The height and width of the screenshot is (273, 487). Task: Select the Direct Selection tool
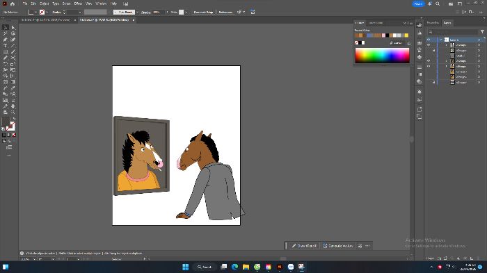tap(13, 27)
